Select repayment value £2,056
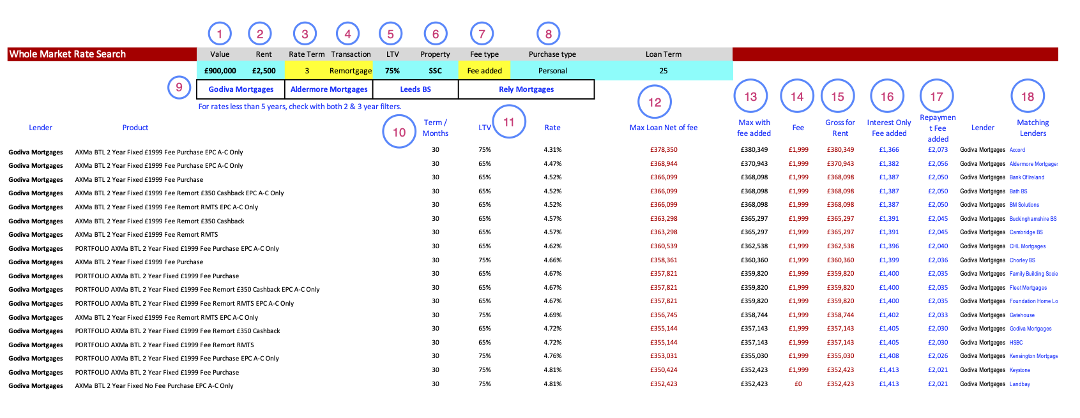Screen dimensions: 1080x418 [x=938, y=164]
